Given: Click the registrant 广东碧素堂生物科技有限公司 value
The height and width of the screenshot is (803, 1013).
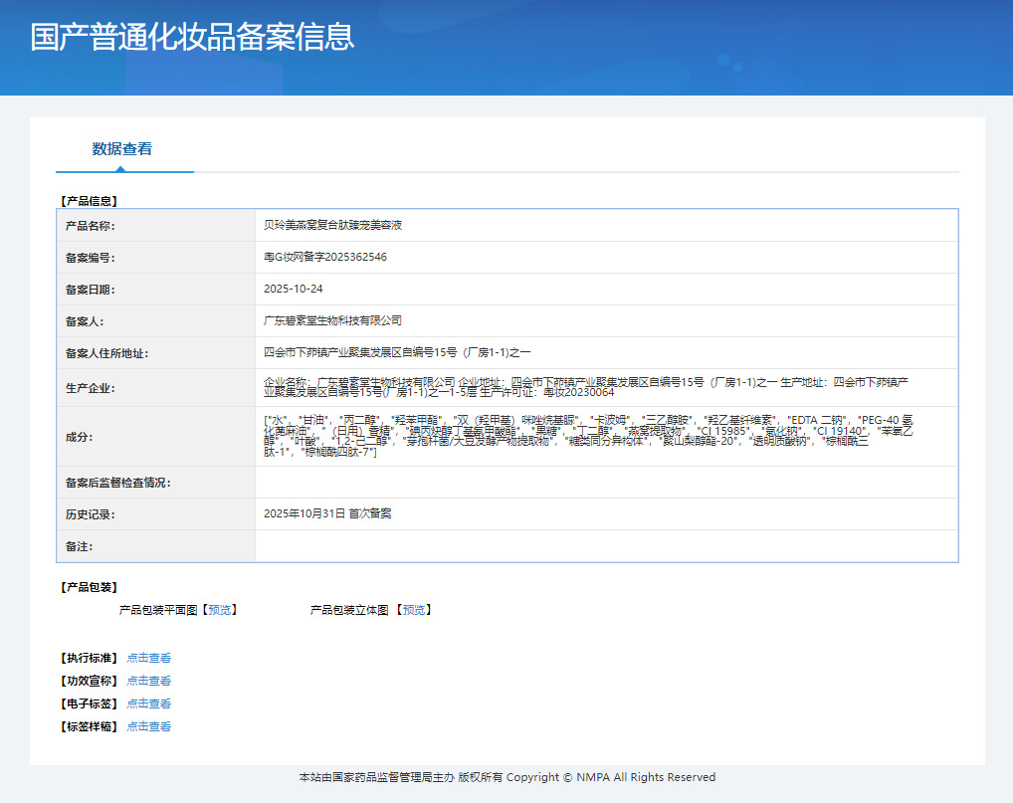Looking at the screenshot, I should click(x=332, y=320).
